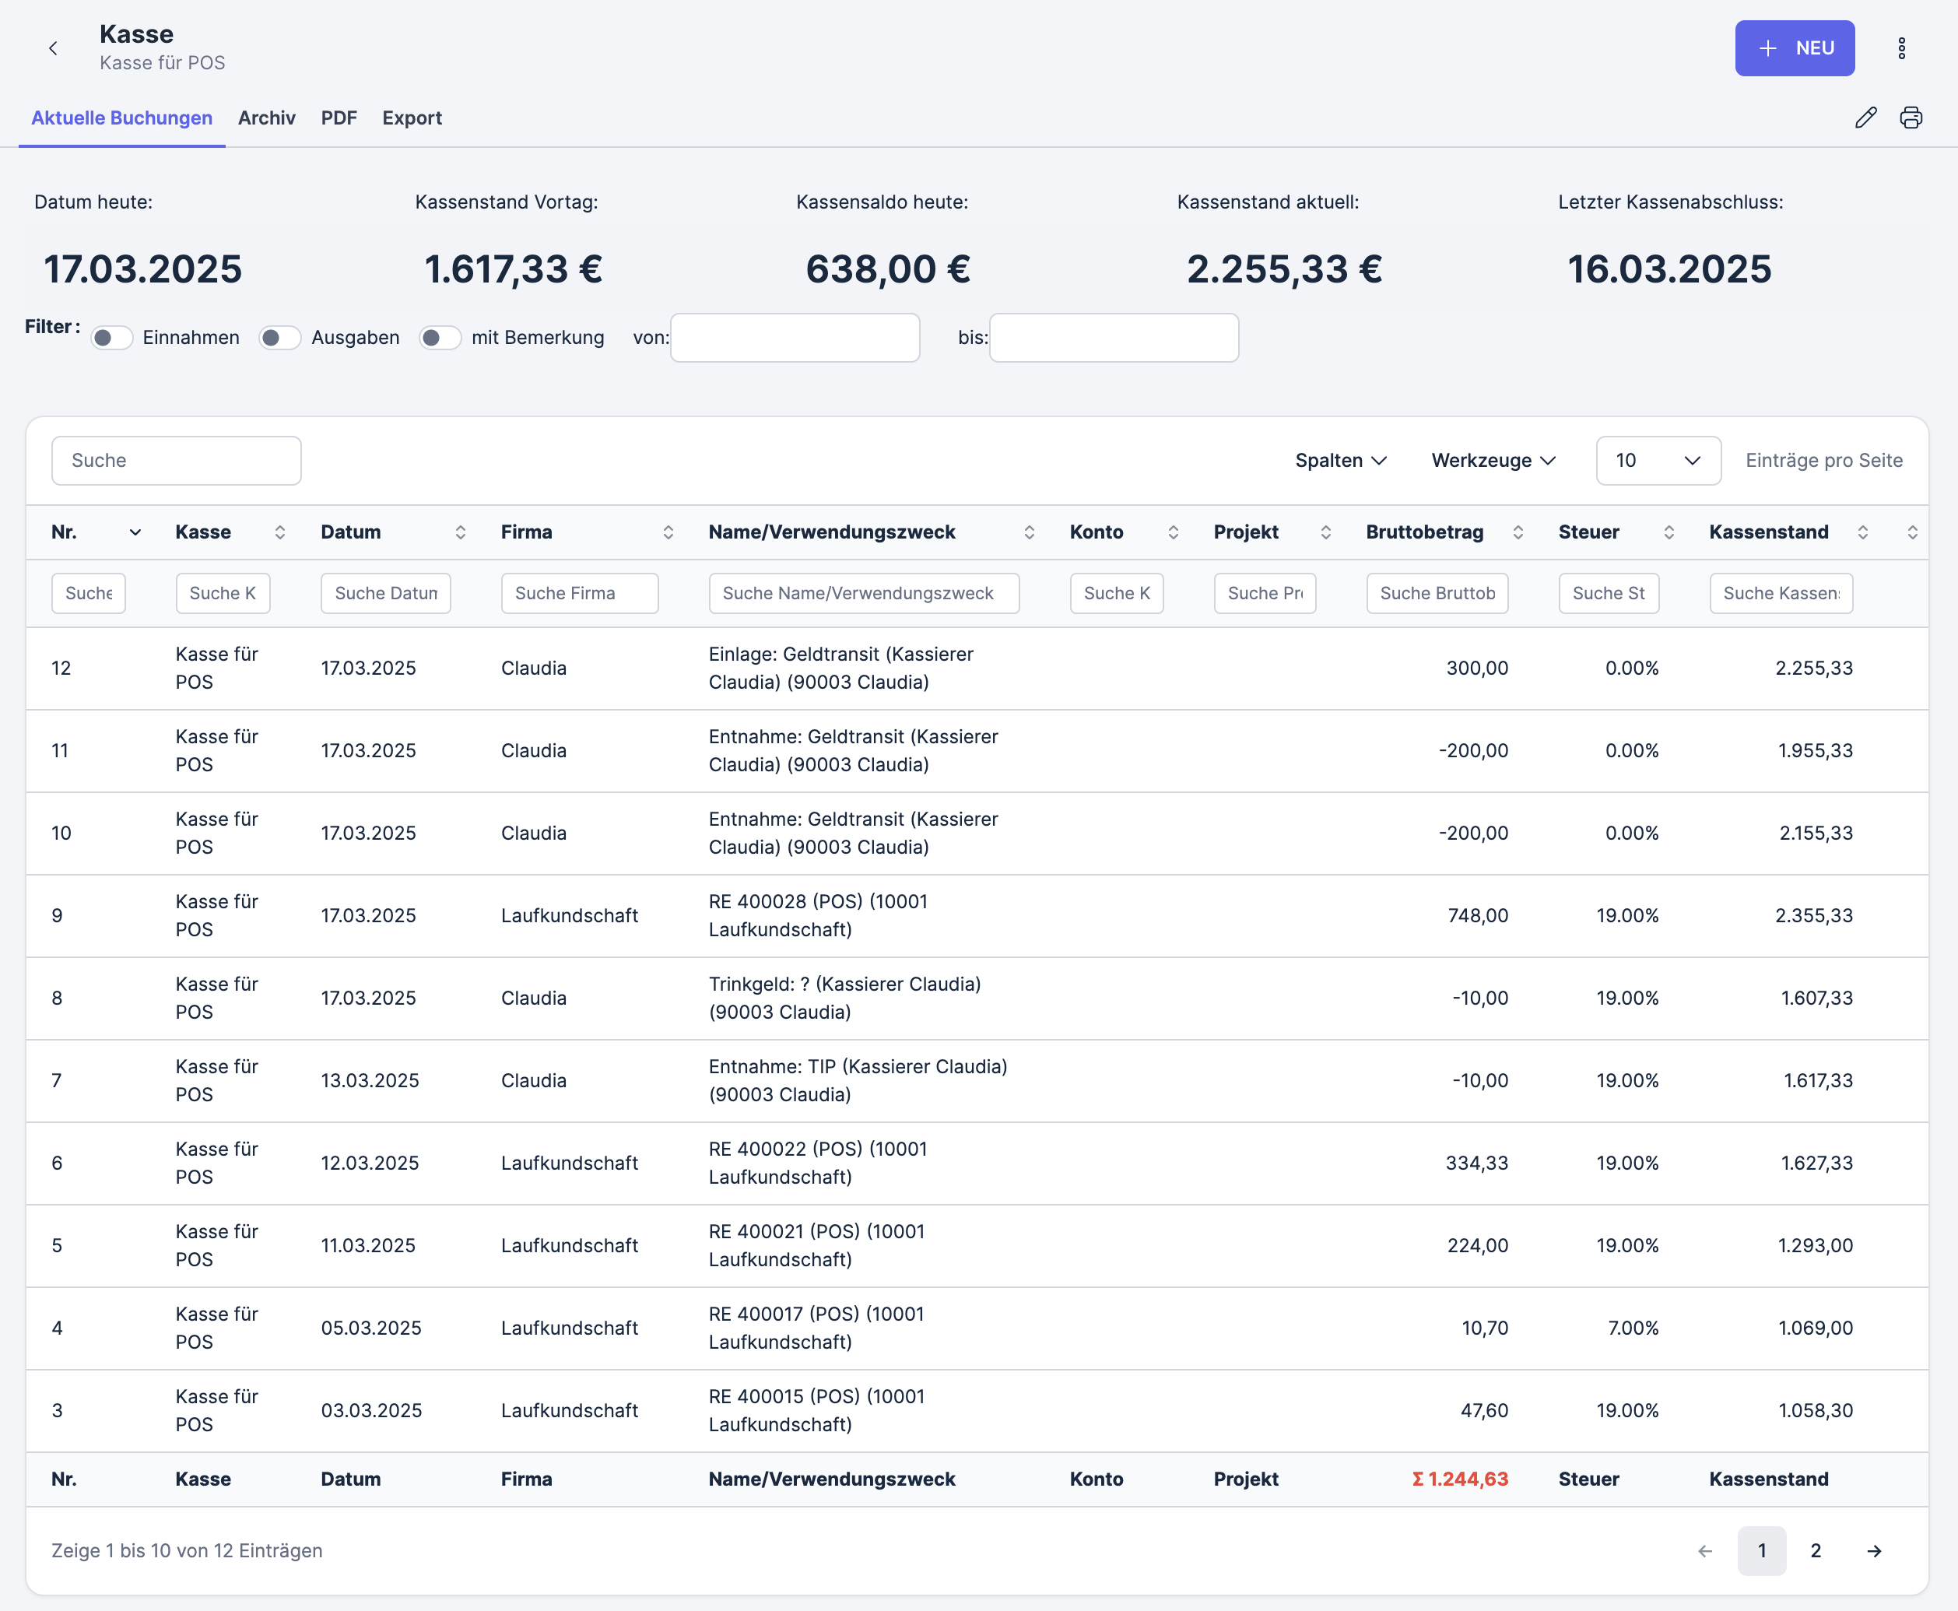
Task: Open the Spalten dropdown
Action: coord(1340,460)
